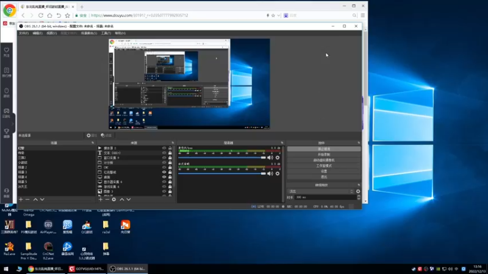
Task: Pop out the Scenes dock icon
Action: [93, 143]
